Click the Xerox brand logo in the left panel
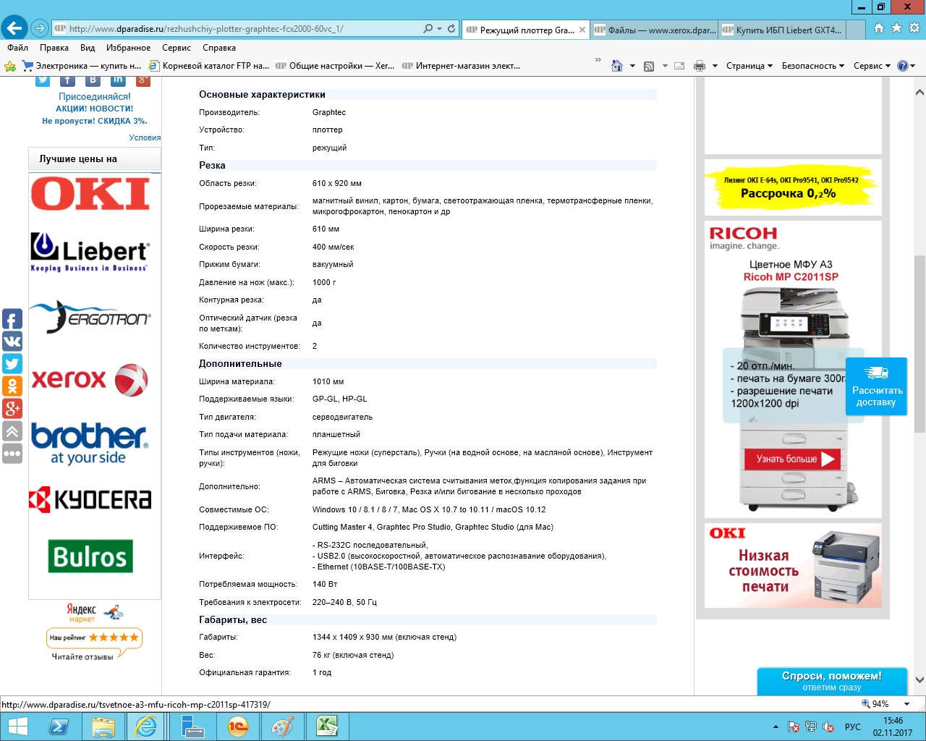Image resolution: width=926 pixels, height=741 pixels. (x=90, y=380)
